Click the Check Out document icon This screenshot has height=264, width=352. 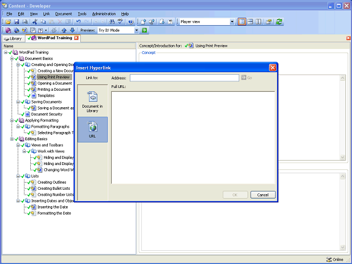click(162, 22)
